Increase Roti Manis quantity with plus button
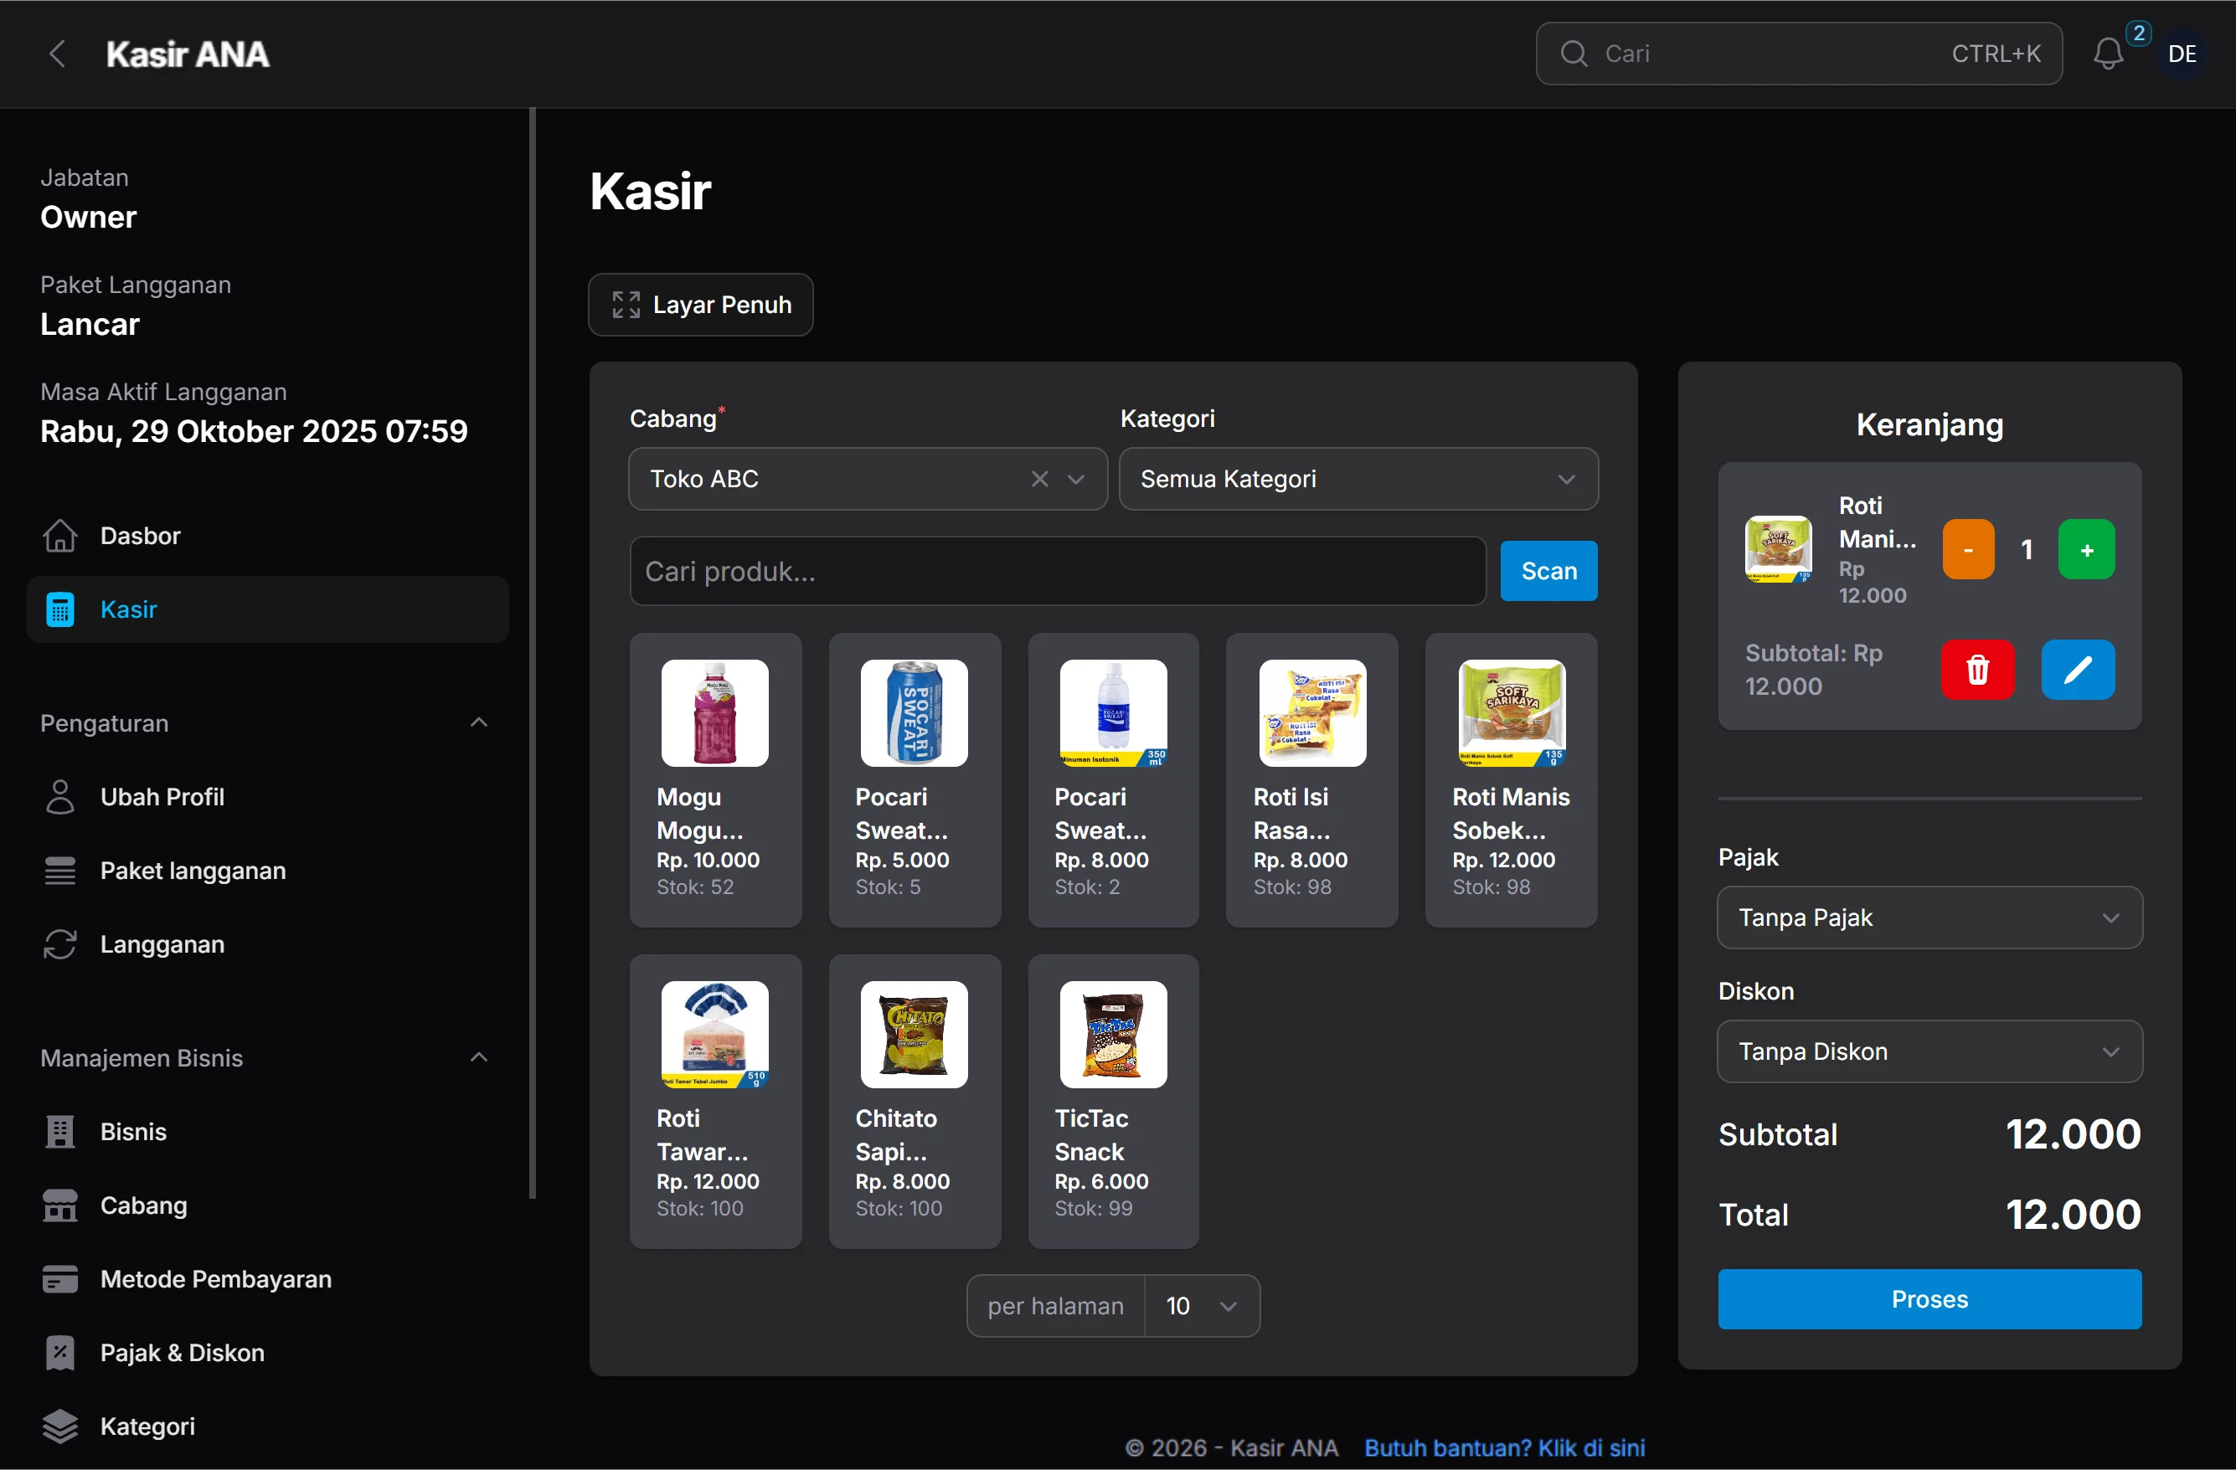Image resolution: width=2236 pixels, height=1470 pixels. pyautogui.click(x=2086, y=548)
